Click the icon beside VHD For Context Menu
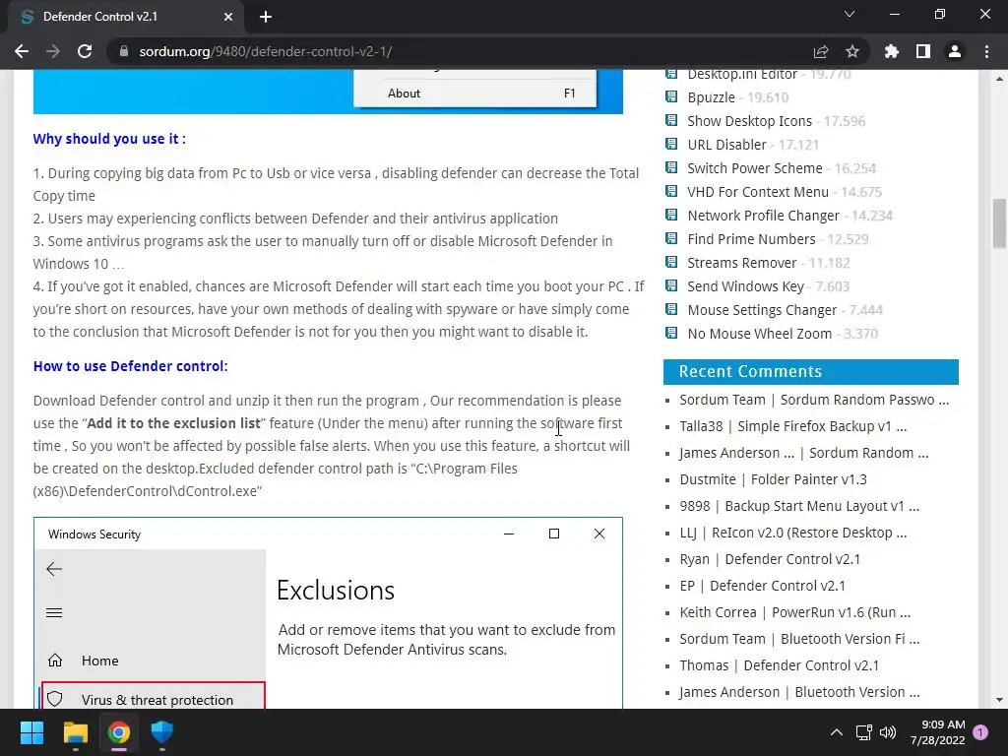1008x756 pixels. coord(671,192)
